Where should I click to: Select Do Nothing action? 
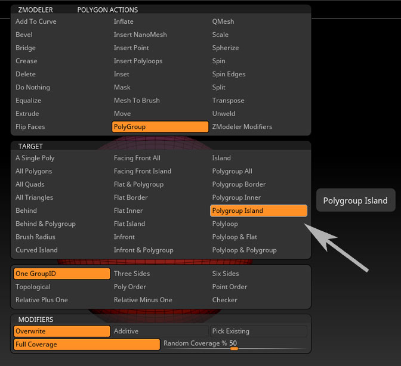(x=33, y=87)
